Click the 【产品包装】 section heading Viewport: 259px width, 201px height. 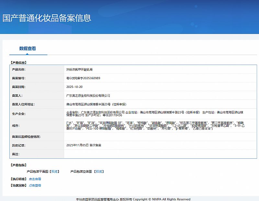(18, 165)
